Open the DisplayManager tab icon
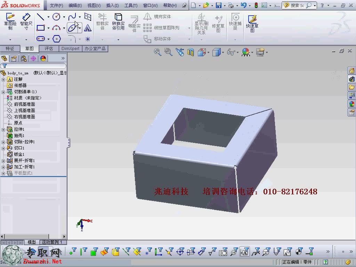 coord(43,58)
